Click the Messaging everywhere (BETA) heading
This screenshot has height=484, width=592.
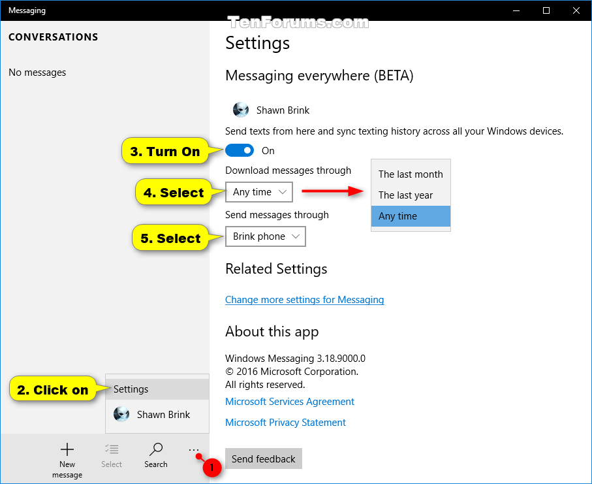point(319,76)
